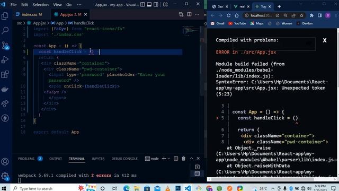Screen dimensions: 339x191
Task: Bookmark this page with star icon
Action: [x=301, y=15]
